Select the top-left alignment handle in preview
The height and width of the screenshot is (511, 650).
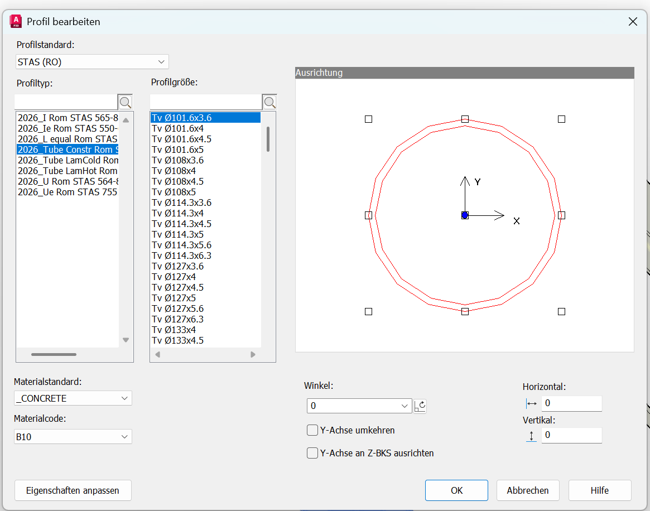coord(368,119)
